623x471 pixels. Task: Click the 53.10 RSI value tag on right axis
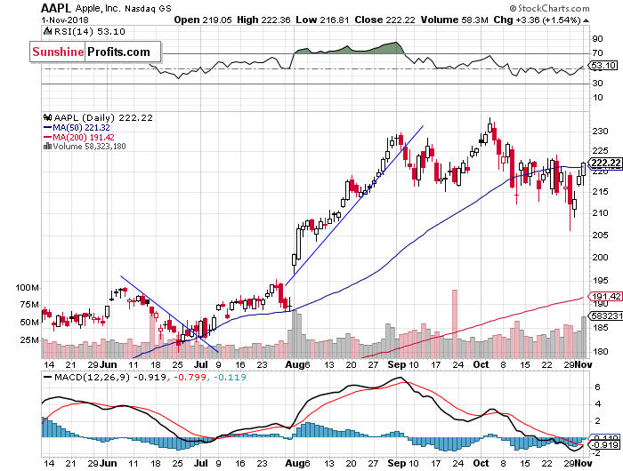point(603,66)
